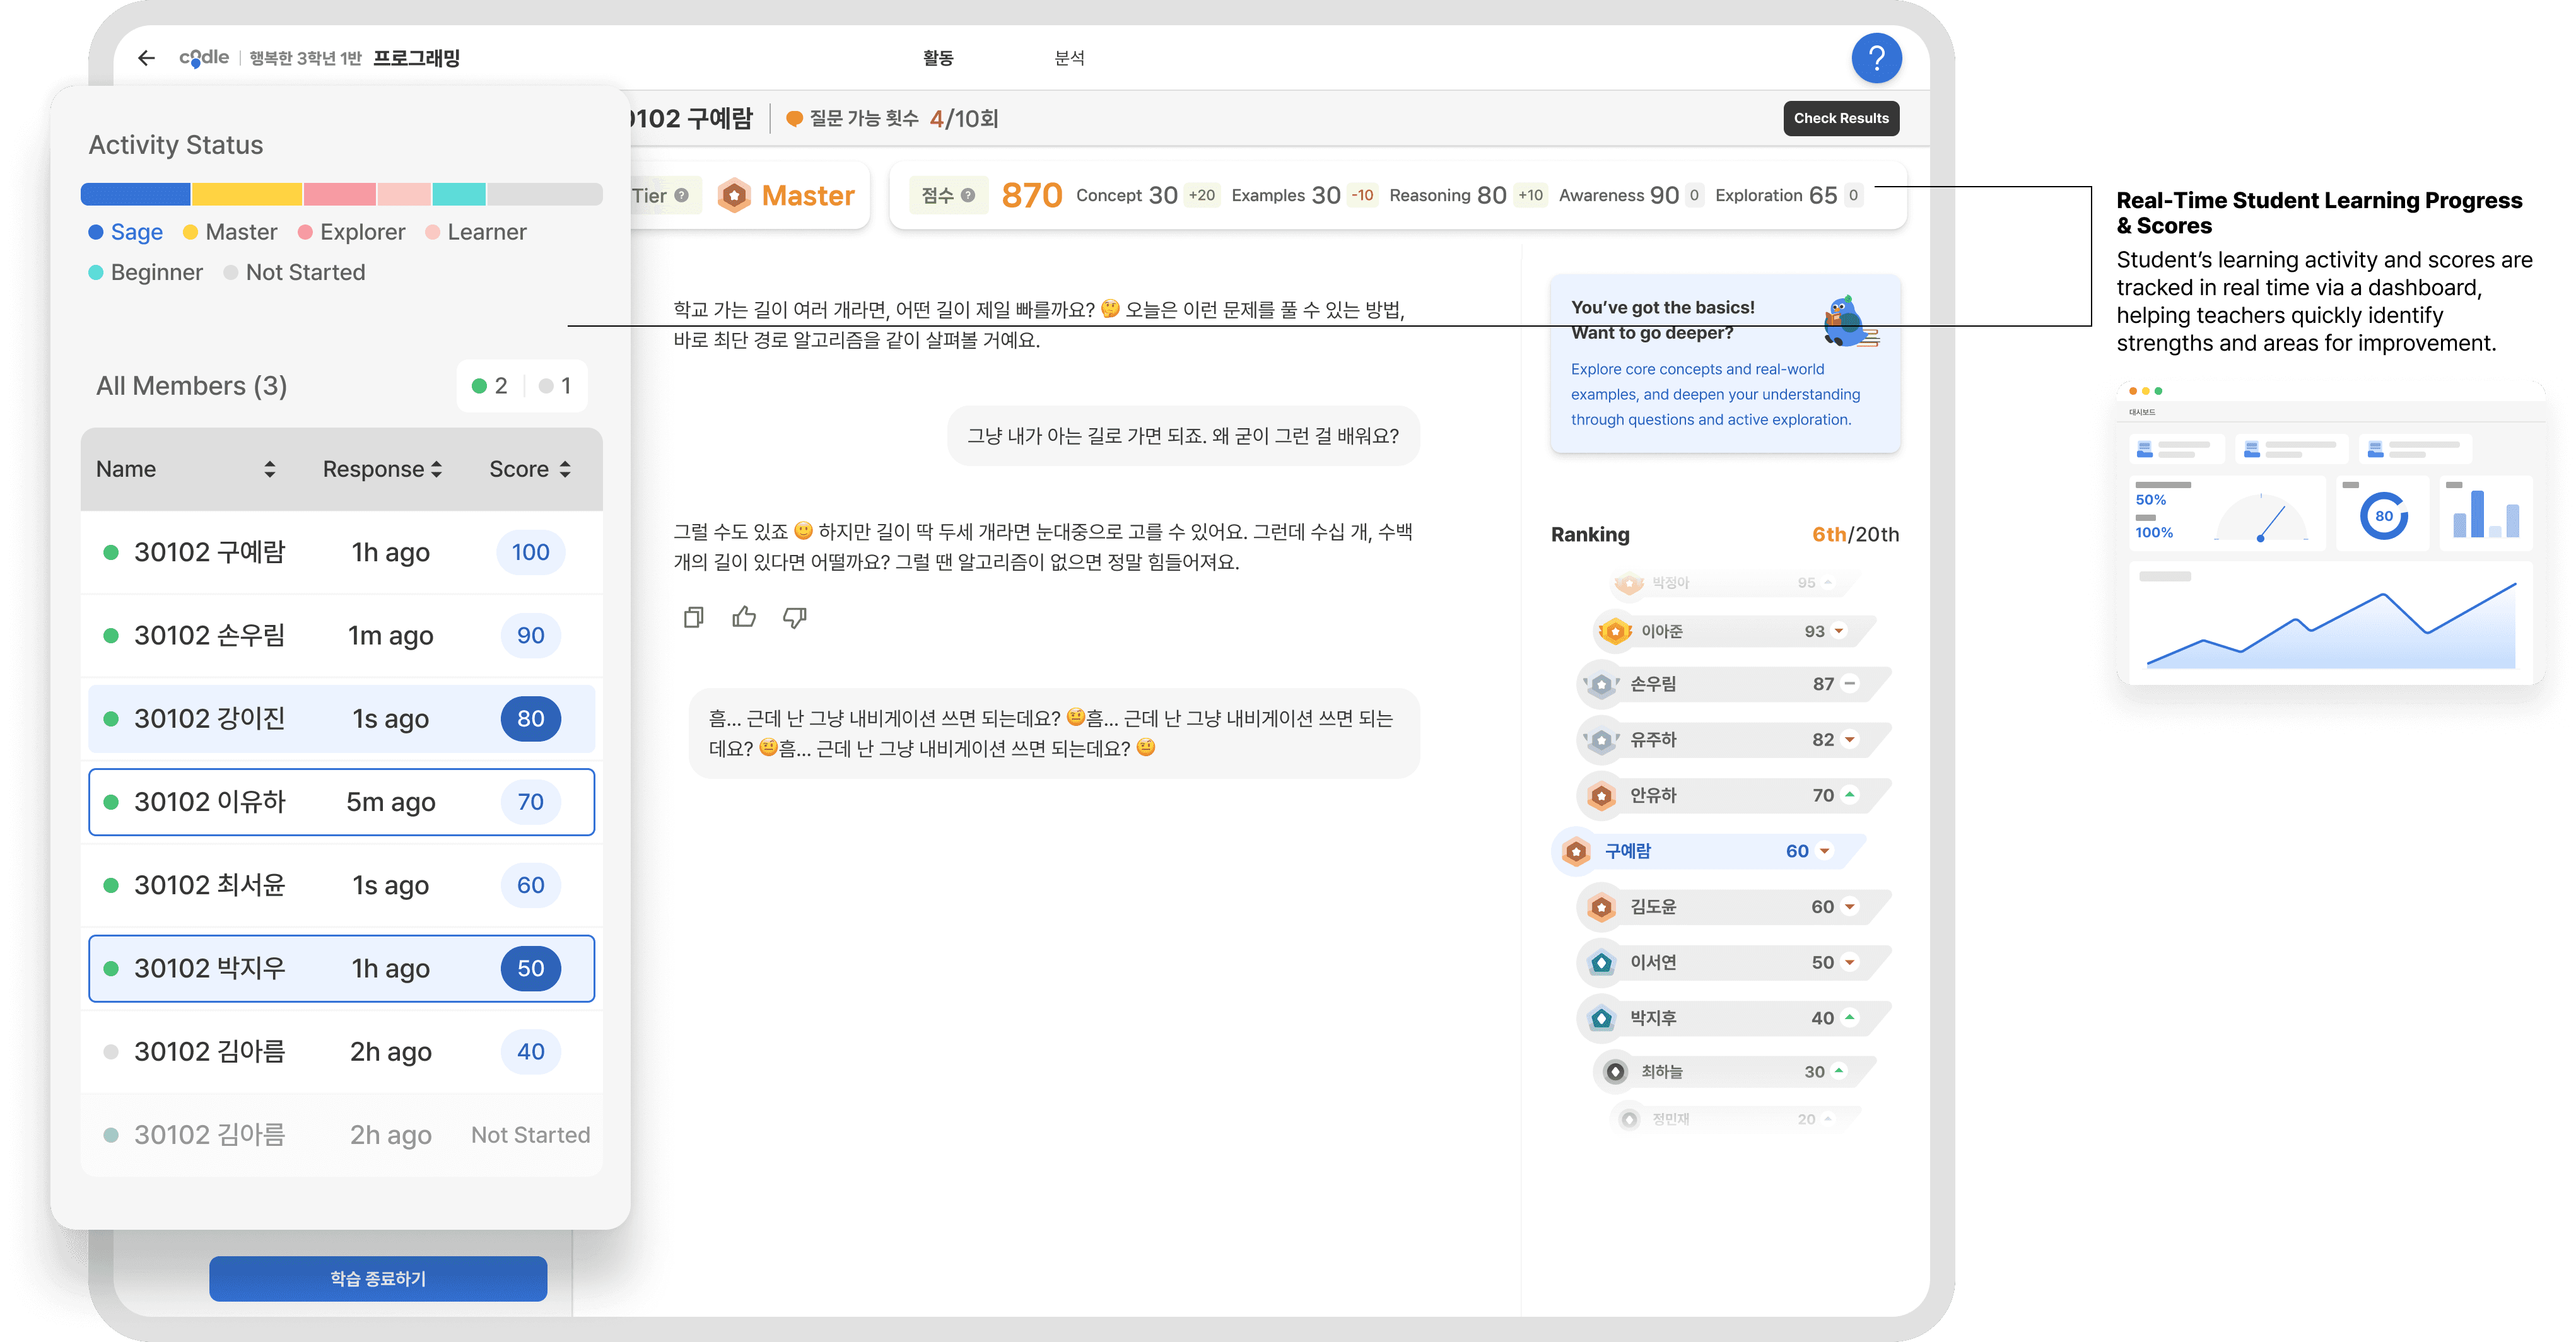Switch to the 활동 tab
Image resolution: width=2576 pixels, height=1342 pixels.
pos(937,58)
